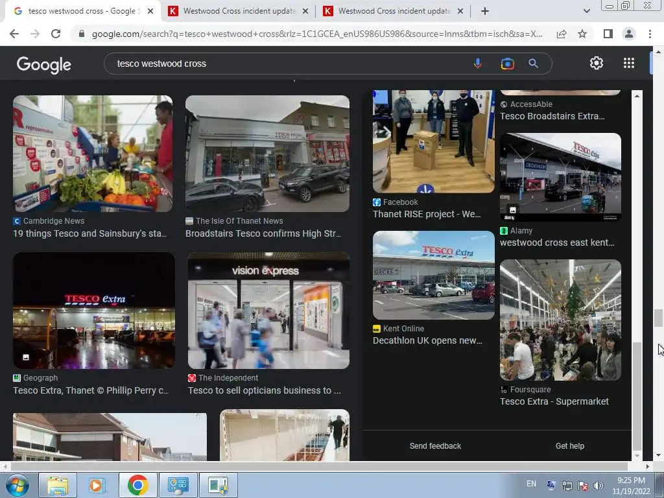Open '19 things Tesco and Sainsbury's' link

pos(89,233)
